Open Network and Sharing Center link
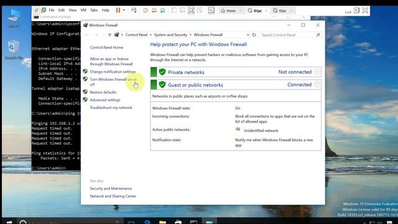The width and height of the screenshot is (398, 224). pyautogui.click(x=113, y=196)
